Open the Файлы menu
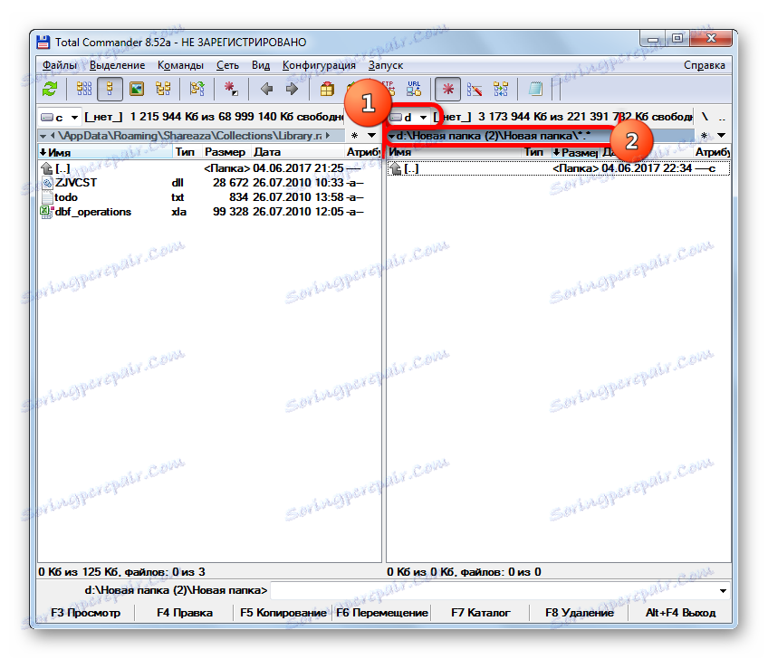Viewport: 768px width, 659px height. [60, 65]
